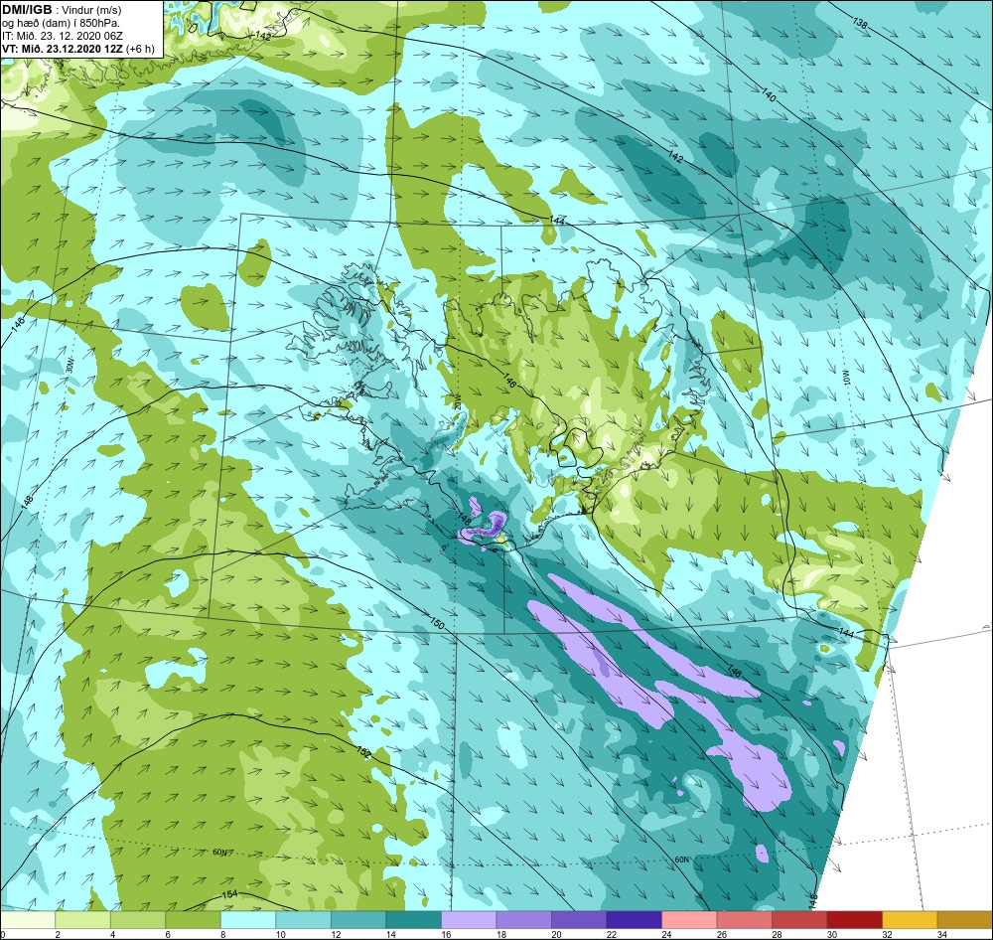
Task: Select the dark teal 14–16 m/s legend swatch
Action: [x=413, y=919]
